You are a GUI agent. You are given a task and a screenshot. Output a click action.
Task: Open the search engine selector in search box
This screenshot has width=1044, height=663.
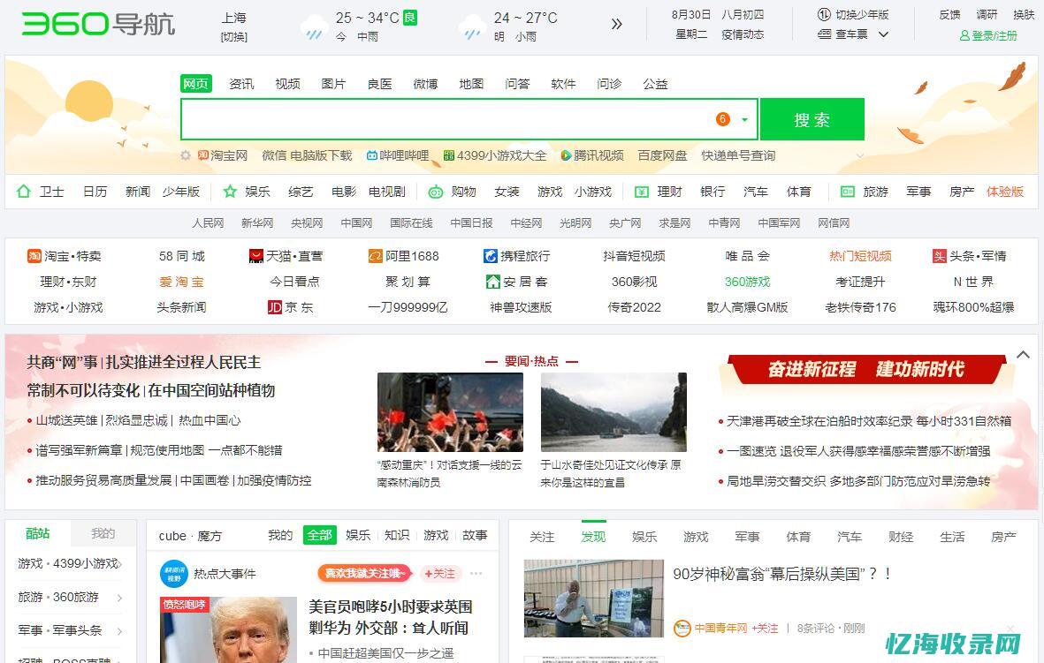[x=744, y=119]
